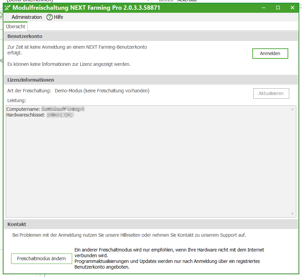Select the Übersicht tab
The height and width of the screenshot is (277, 302).
15,26
